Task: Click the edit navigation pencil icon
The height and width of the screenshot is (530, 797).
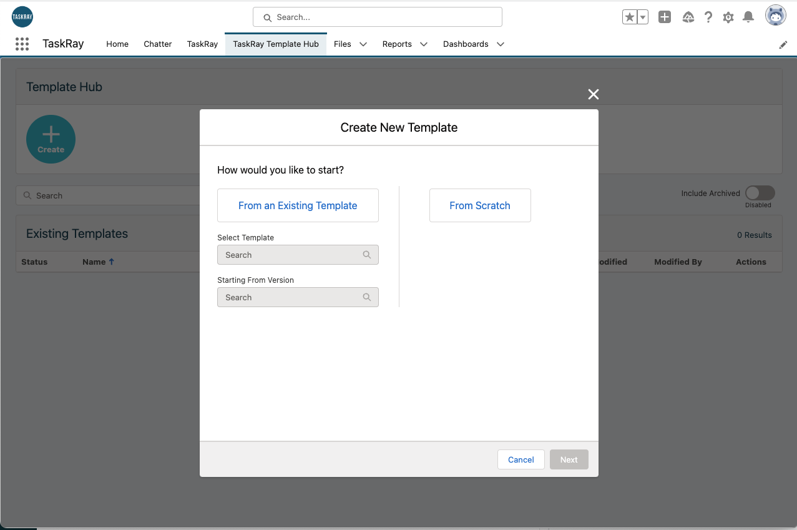Action: point(783,45)
